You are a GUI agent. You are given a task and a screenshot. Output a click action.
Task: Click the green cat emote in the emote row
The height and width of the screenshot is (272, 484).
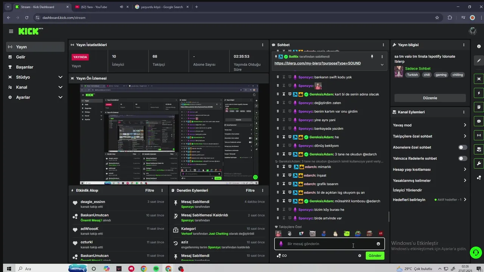click(x=347, y=234)
